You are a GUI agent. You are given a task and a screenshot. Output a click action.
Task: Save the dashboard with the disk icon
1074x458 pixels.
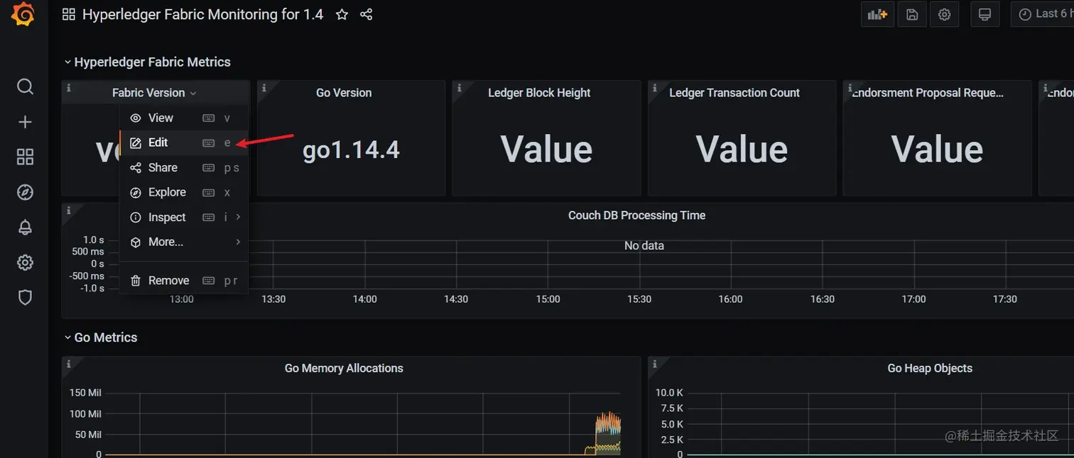point(912,14)
